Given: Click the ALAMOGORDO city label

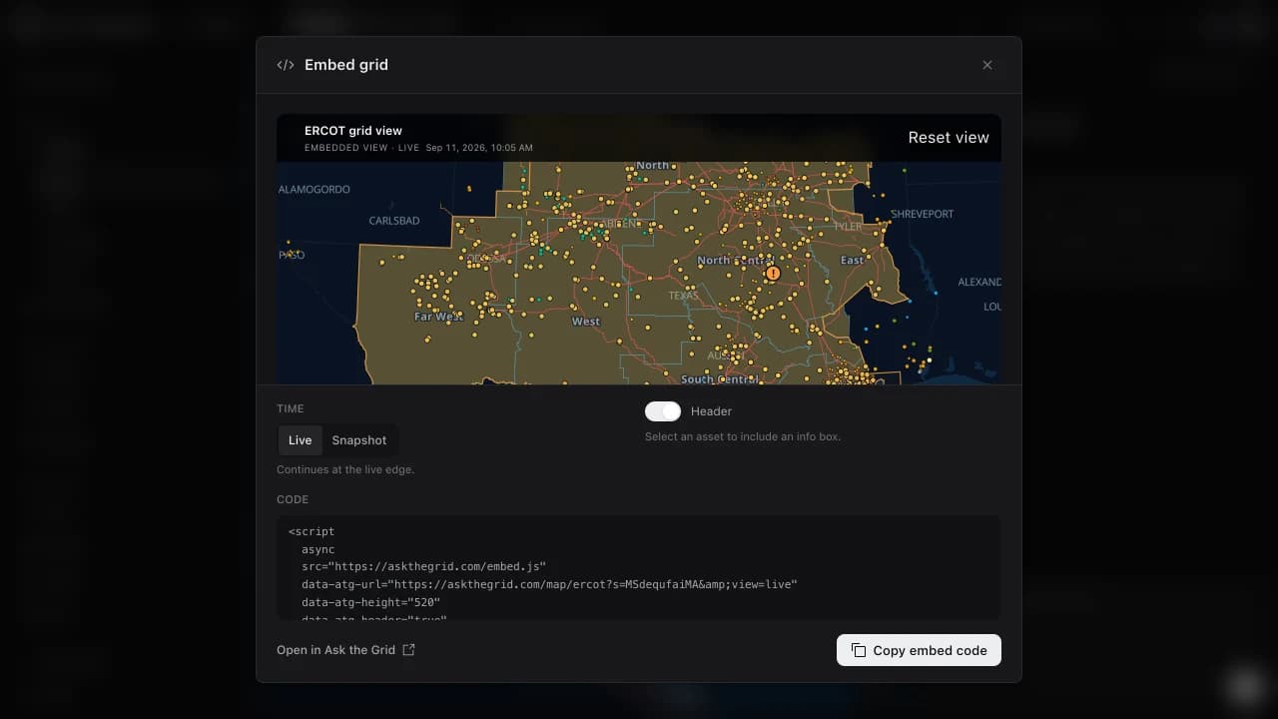Looking at the screenshot, I should 314,189.
